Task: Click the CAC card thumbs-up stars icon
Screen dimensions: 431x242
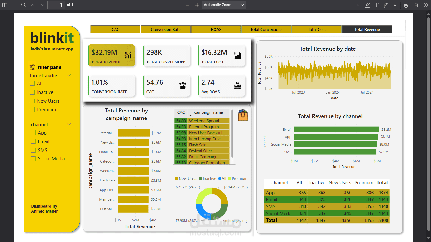Action: tap(183, 85)
